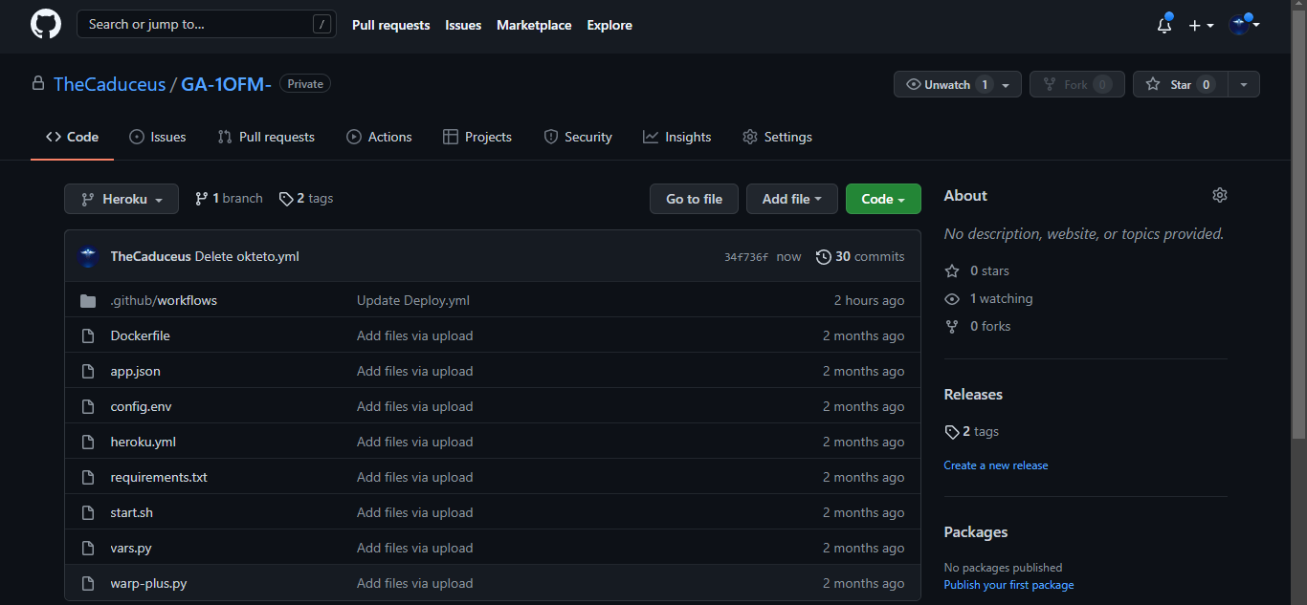1307x605 pixels.
Task: Click the file icon beside warp-plus.py
Action: coord(88,583)
